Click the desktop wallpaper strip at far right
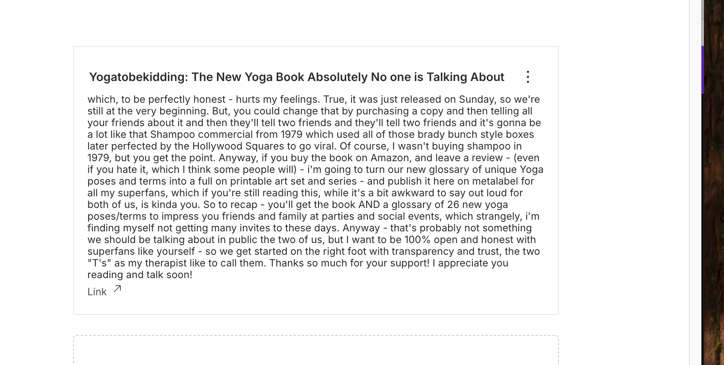 714,182
